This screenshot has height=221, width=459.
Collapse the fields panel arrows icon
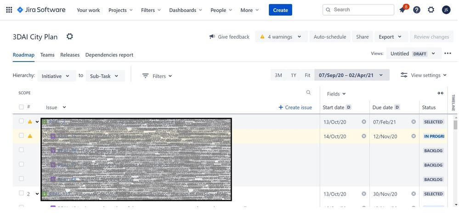[440, 93]
